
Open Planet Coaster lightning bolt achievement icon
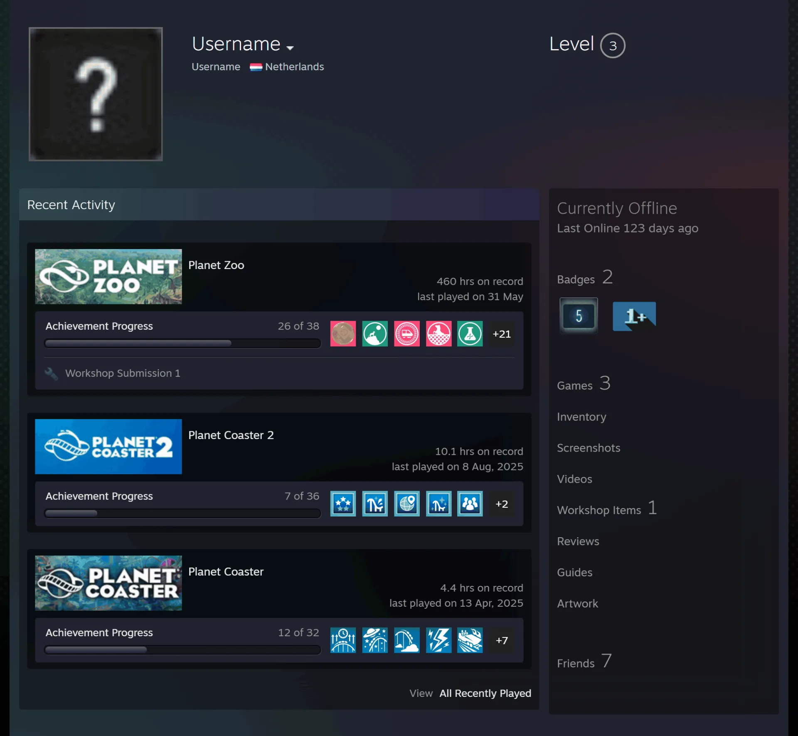pyautogui.click(x=438, y=640)
